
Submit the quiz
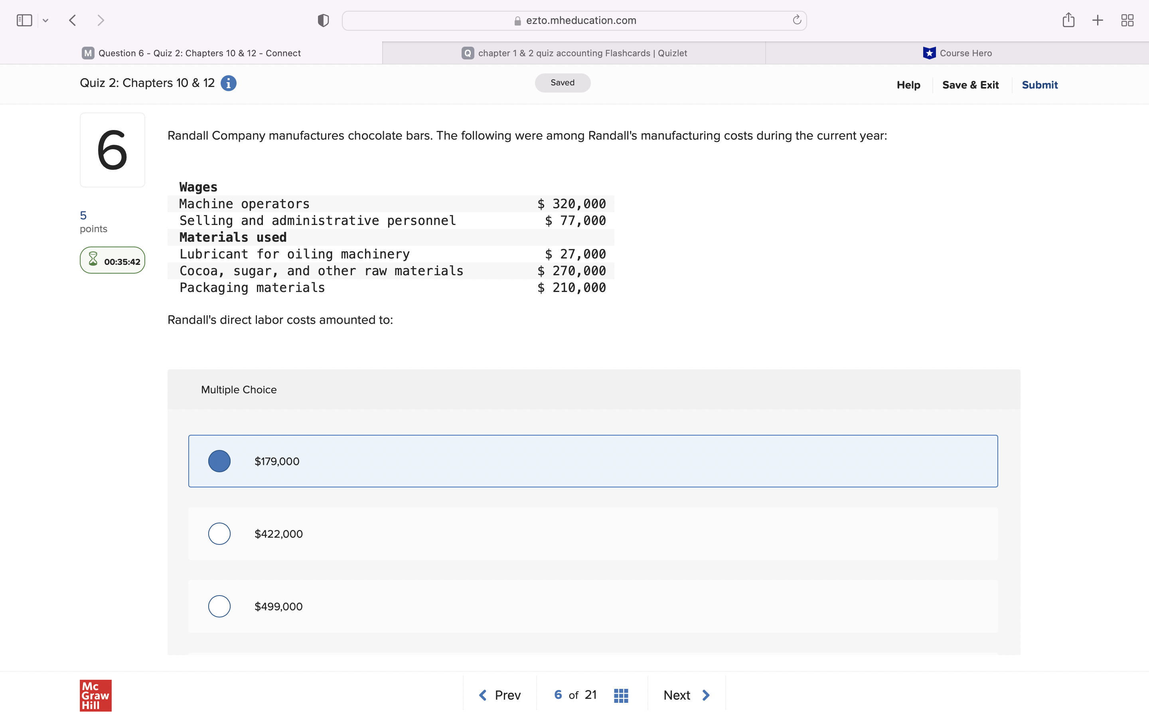point(1039,85)
